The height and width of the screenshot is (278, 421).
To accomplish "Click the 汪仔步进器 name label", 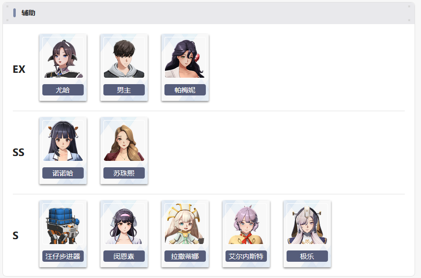I will (63, 256).
